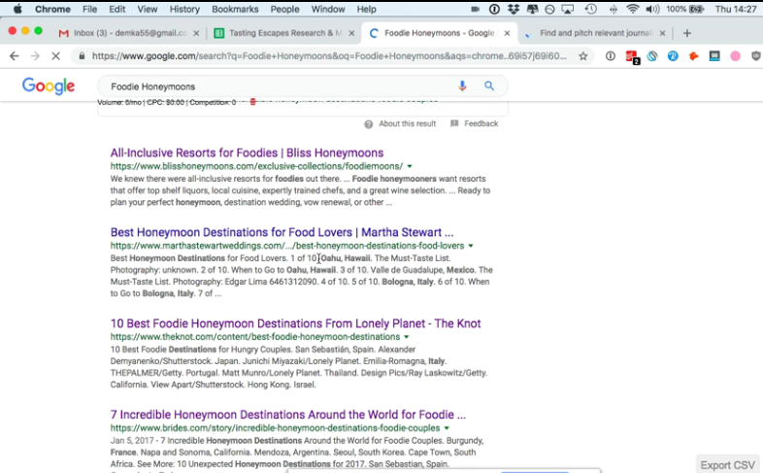Expand brides.com URL dropdown arrow
Viewport: 763px width, 473px height.
tap(447, 428)
